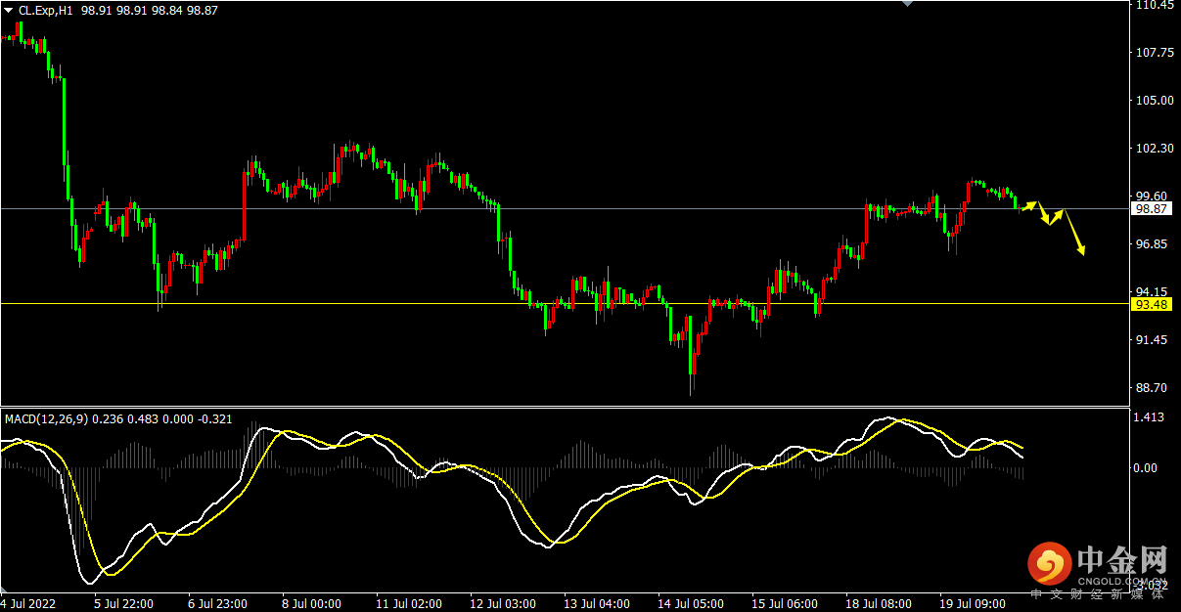Click the MACD(12,26,9) indicator label
The image size is (1181, 612).
47,419
